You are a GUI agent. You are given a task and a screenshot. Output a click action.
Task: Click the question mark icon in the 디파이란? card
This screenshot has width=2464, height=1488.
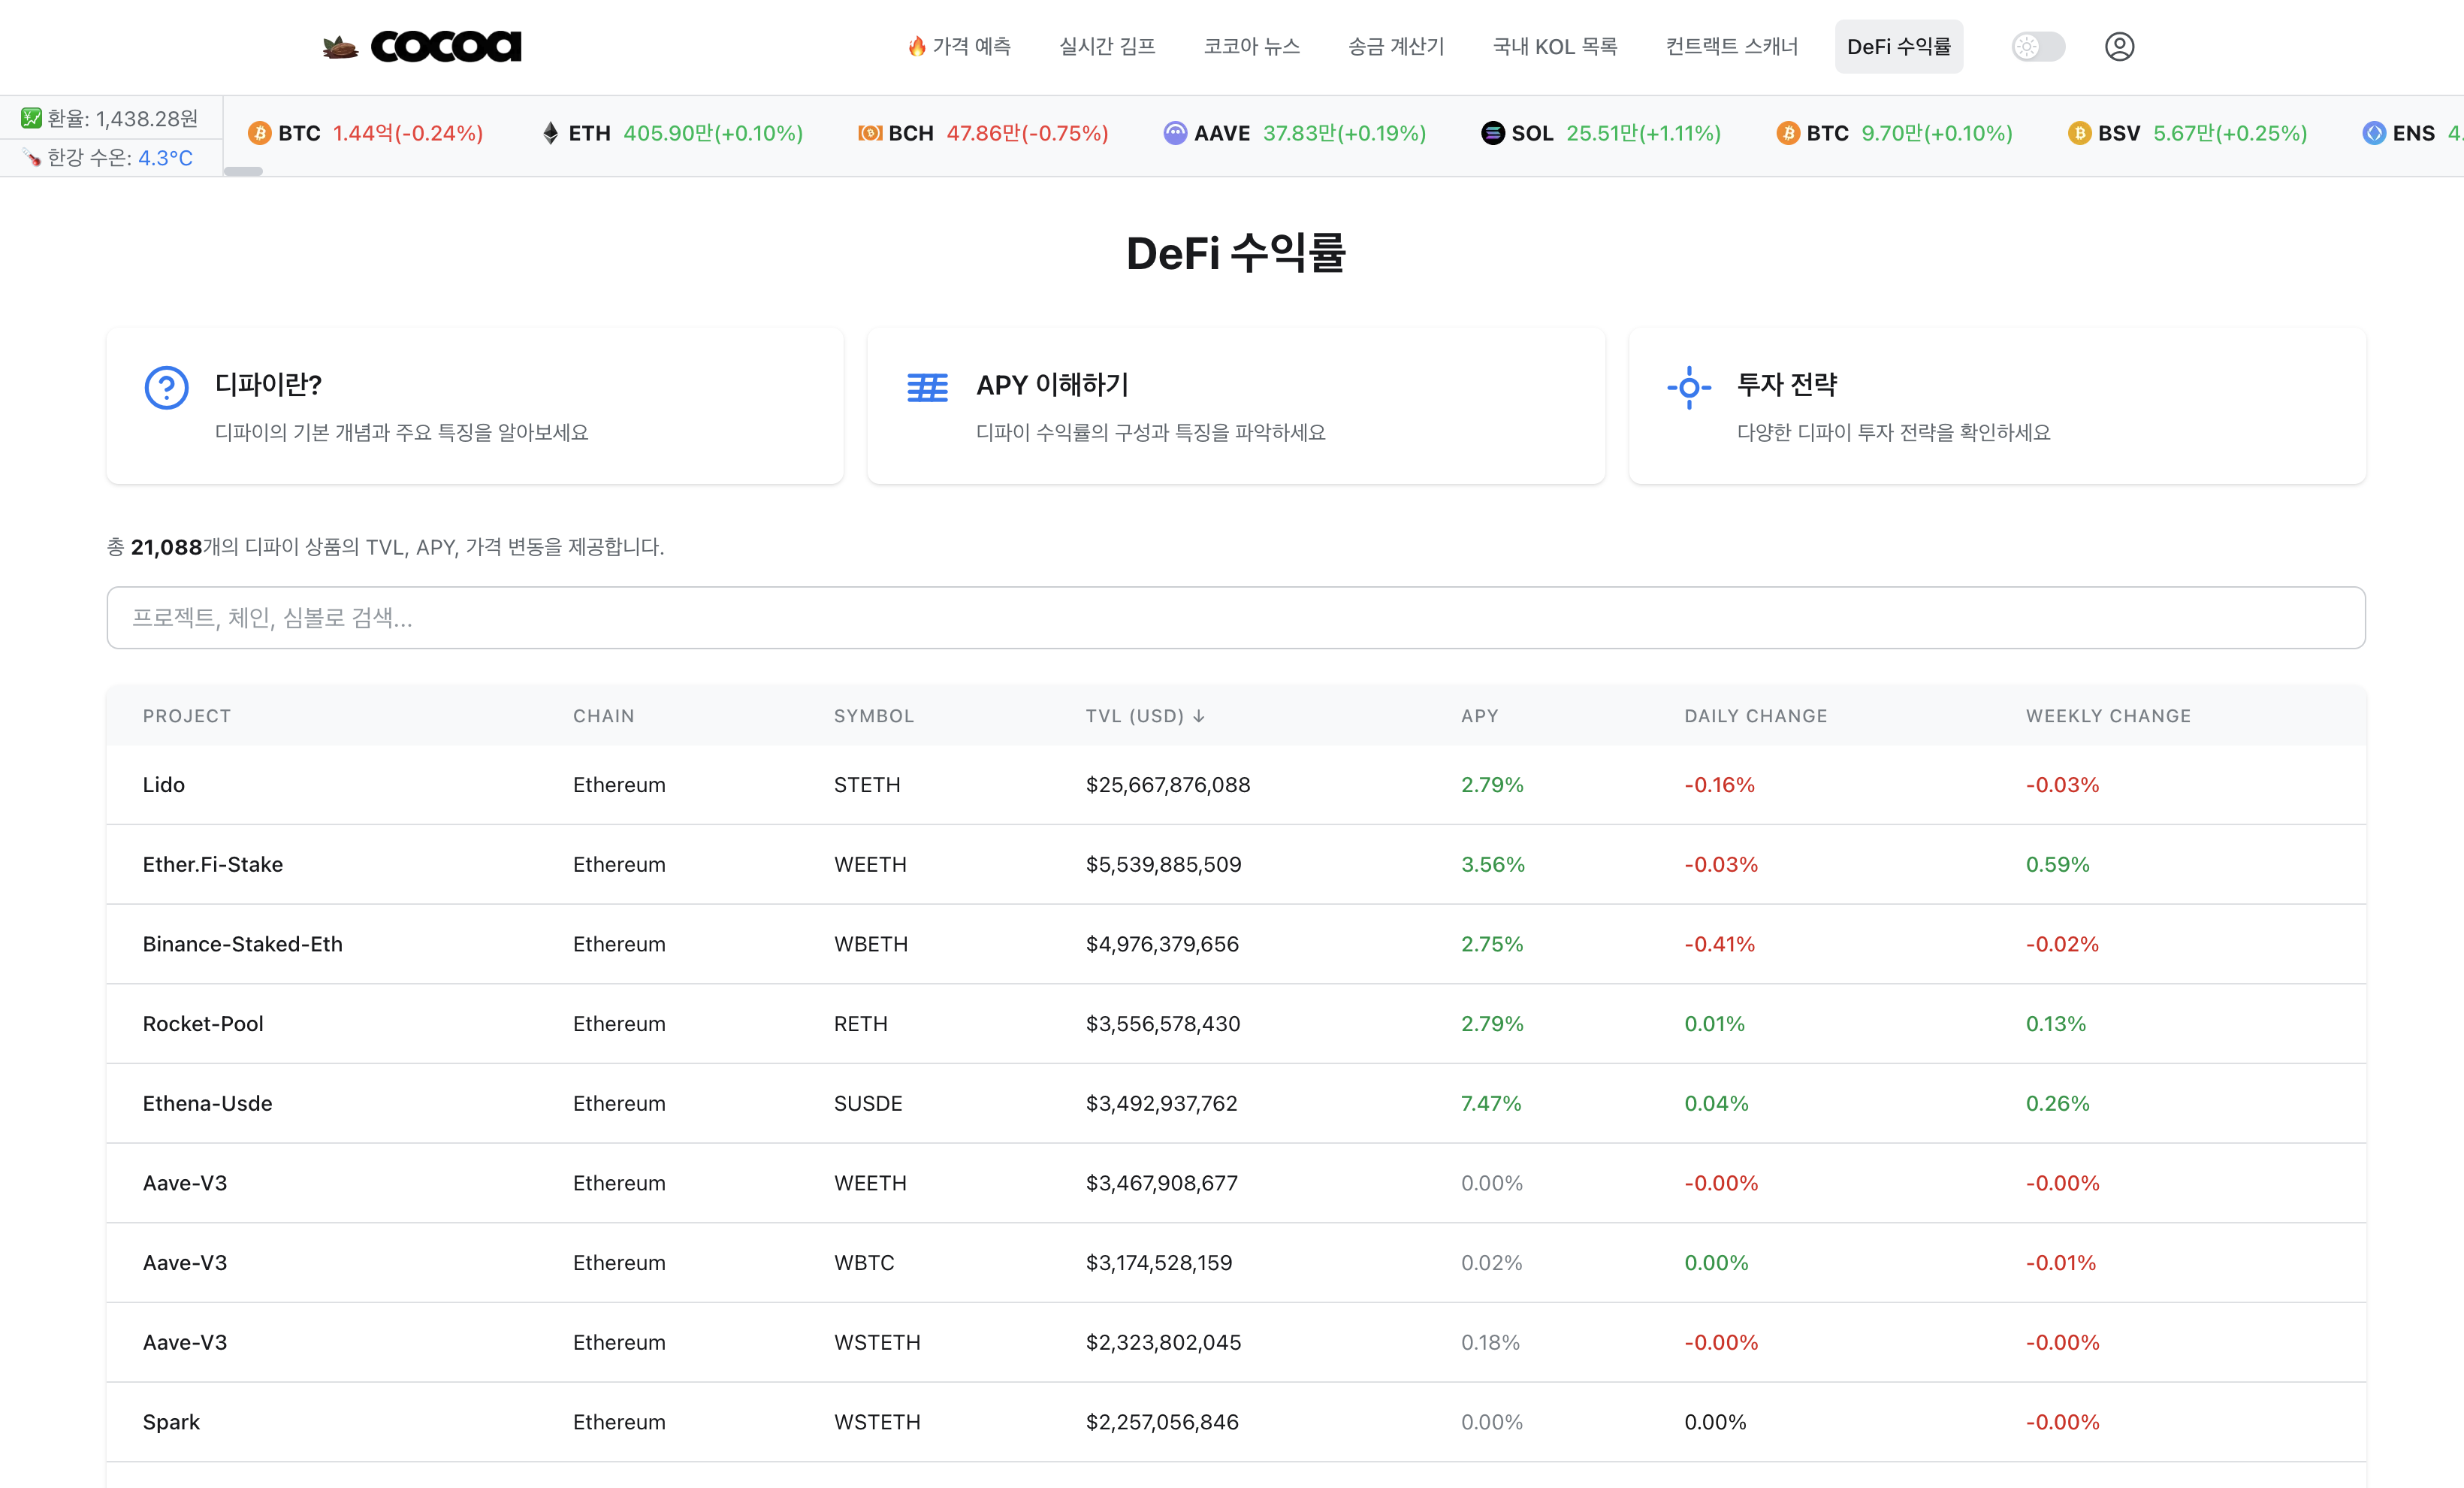tap(167, 387)
